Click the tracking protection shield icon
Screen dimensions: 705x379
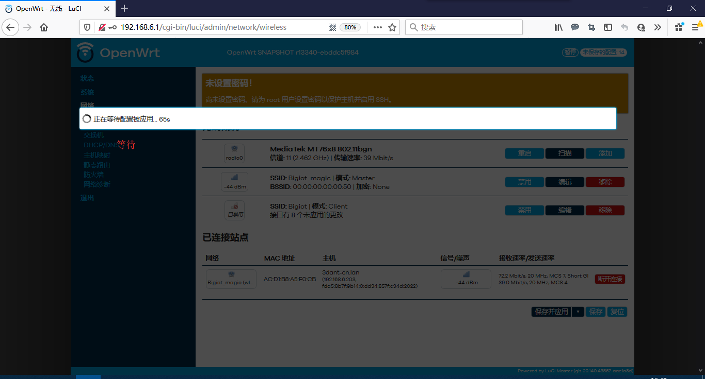pos(87,27)
